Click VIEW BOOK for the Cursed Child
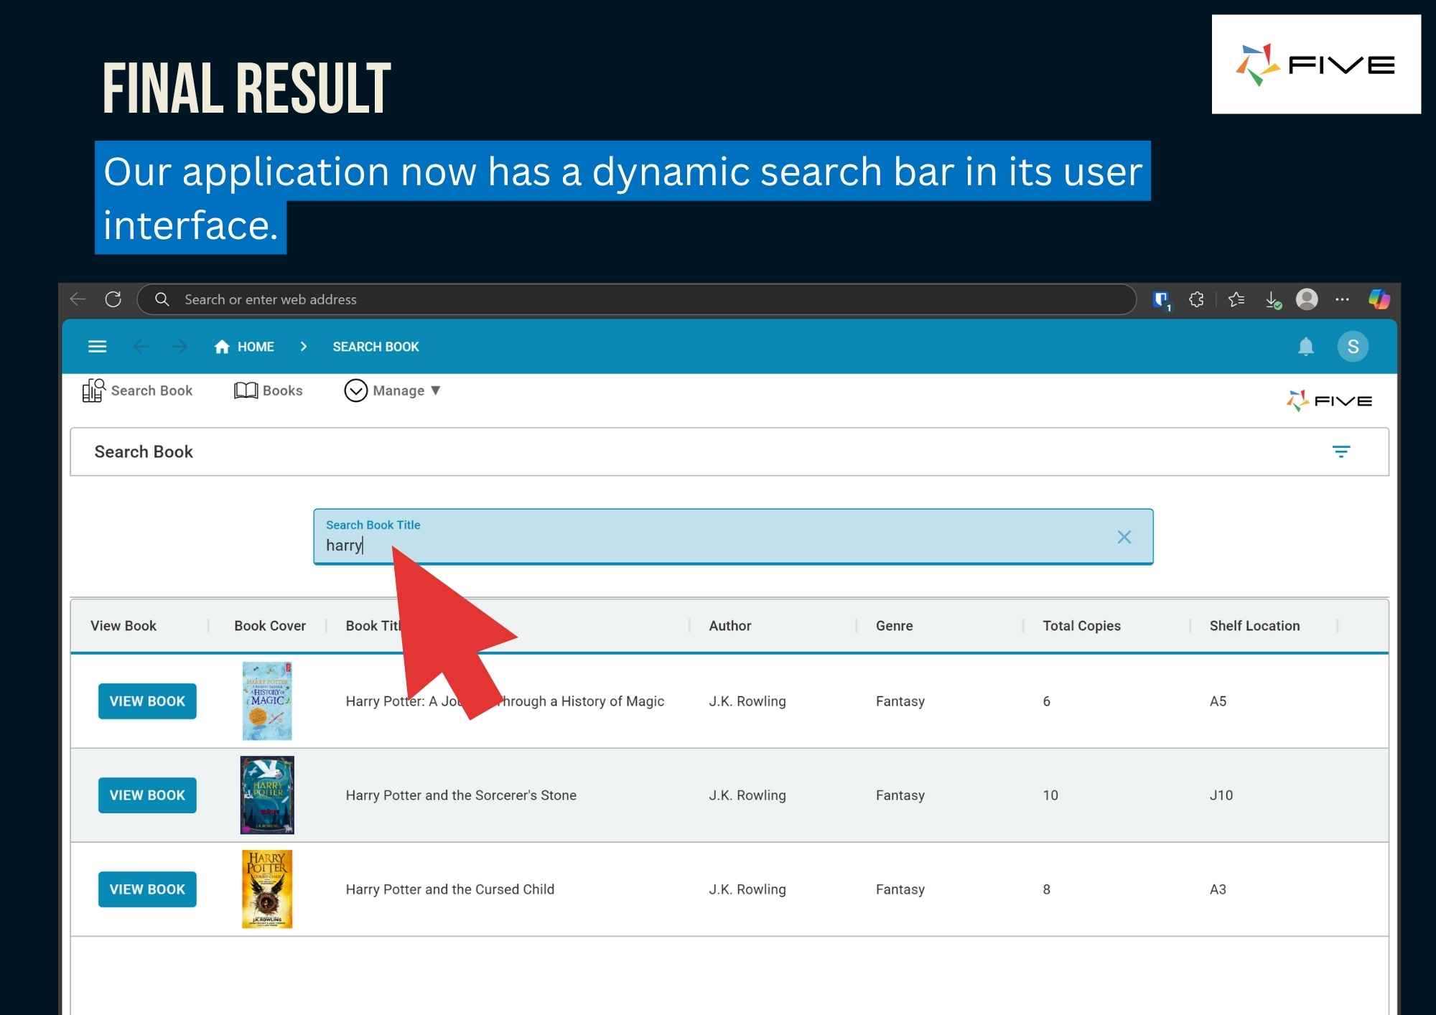Viewport: 1436px width, 1015px height. 146,889
